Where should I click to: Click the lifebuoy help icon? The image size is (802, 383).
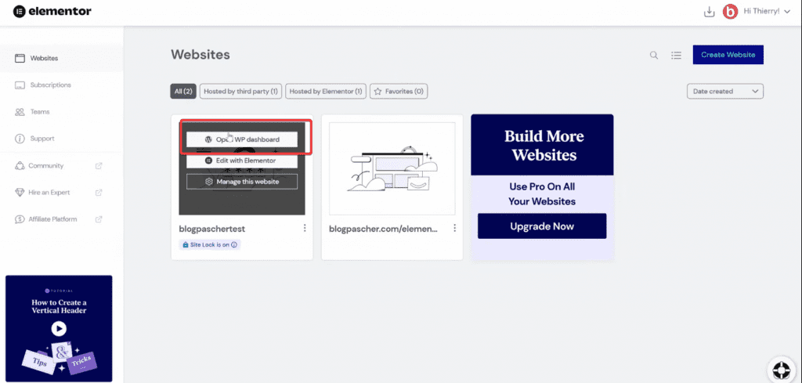tap(782, 369)
